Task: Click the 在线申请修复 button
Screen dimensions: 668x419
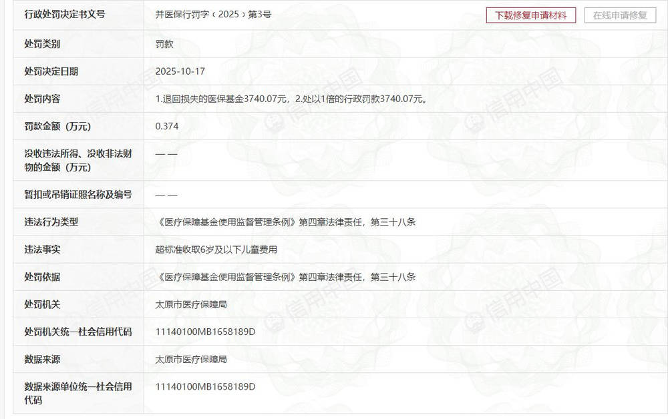Action: 621,15
